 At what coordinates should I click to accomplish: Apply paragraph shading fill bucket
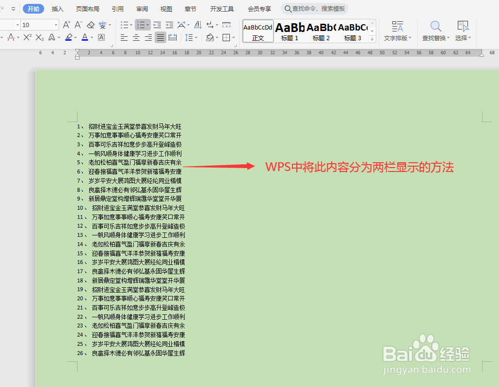(209, 38)
